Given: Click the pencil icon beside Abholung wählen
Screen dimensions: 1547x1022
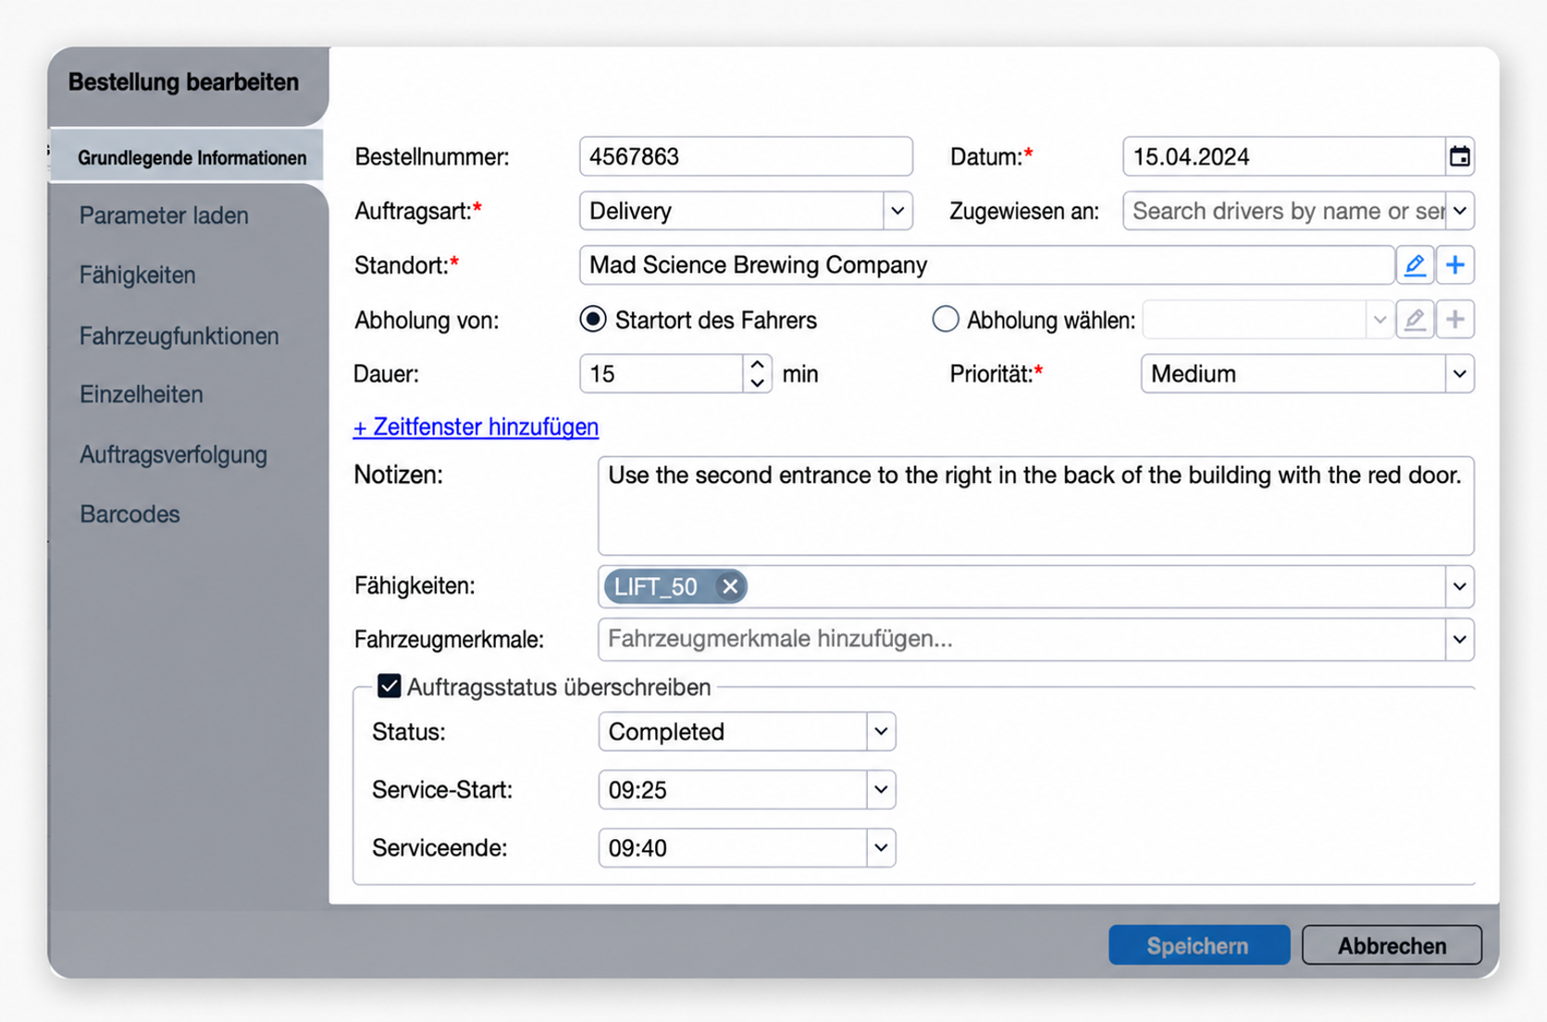Looking at the screenshot, I should (x=1415, y=320).
